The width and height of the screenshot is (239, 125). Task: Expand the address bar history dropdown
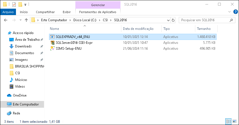tap(168, 20)
